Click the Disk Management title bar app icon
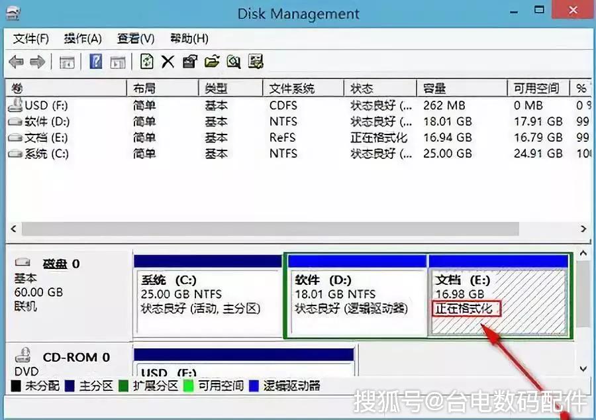The width and height of the screenshot is (596, 420). [13, 14]
